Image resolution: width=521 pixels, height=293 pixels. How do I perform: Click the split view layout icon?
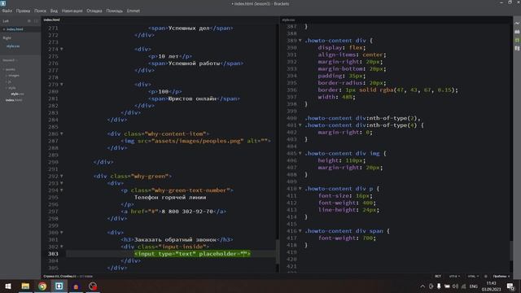click(x=36, y=21)
